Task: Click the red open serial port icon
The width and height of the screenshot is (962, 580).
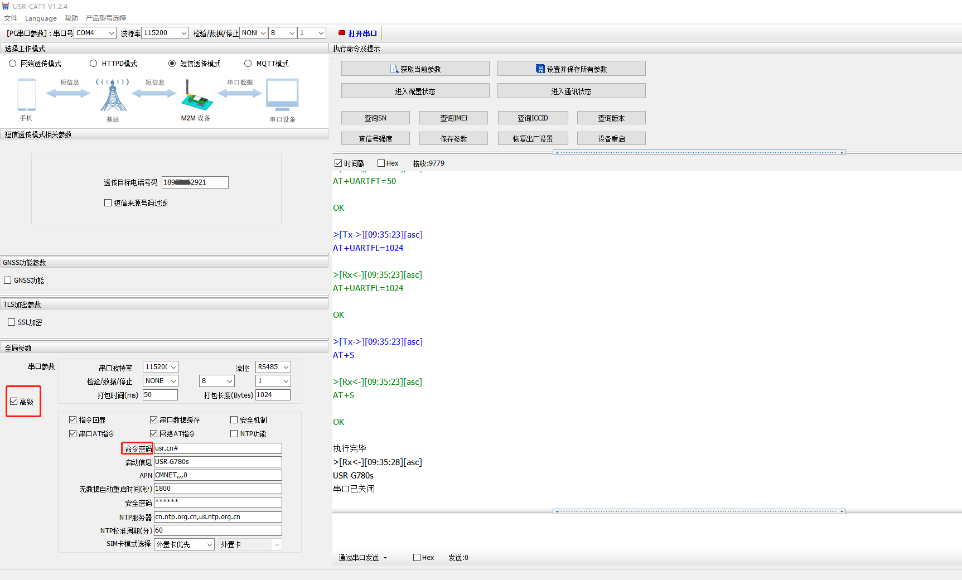Action: click(x=342, y=33)
